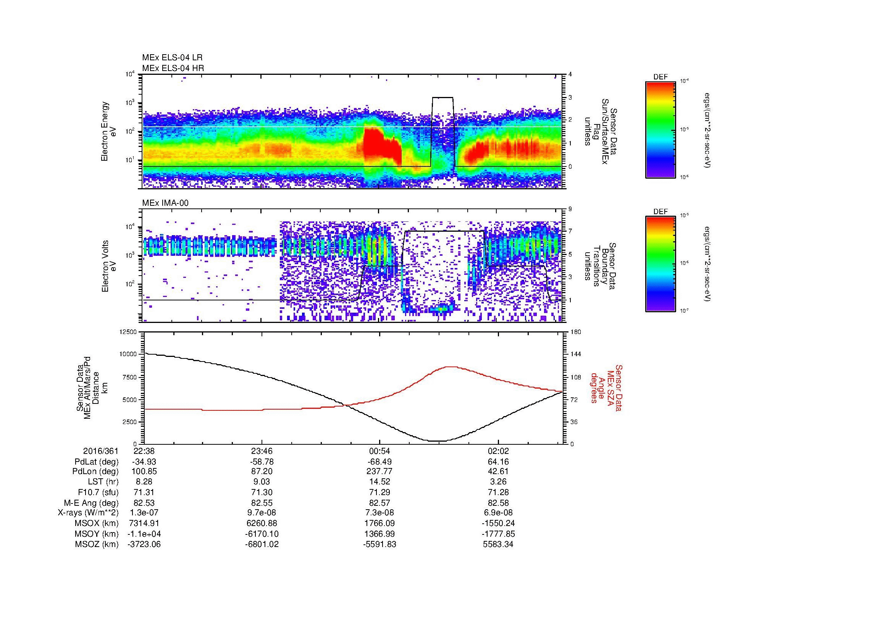Click the MSOZ value '5583.34'
Viewport: 893px width, 631px height.
coord(498,544)
